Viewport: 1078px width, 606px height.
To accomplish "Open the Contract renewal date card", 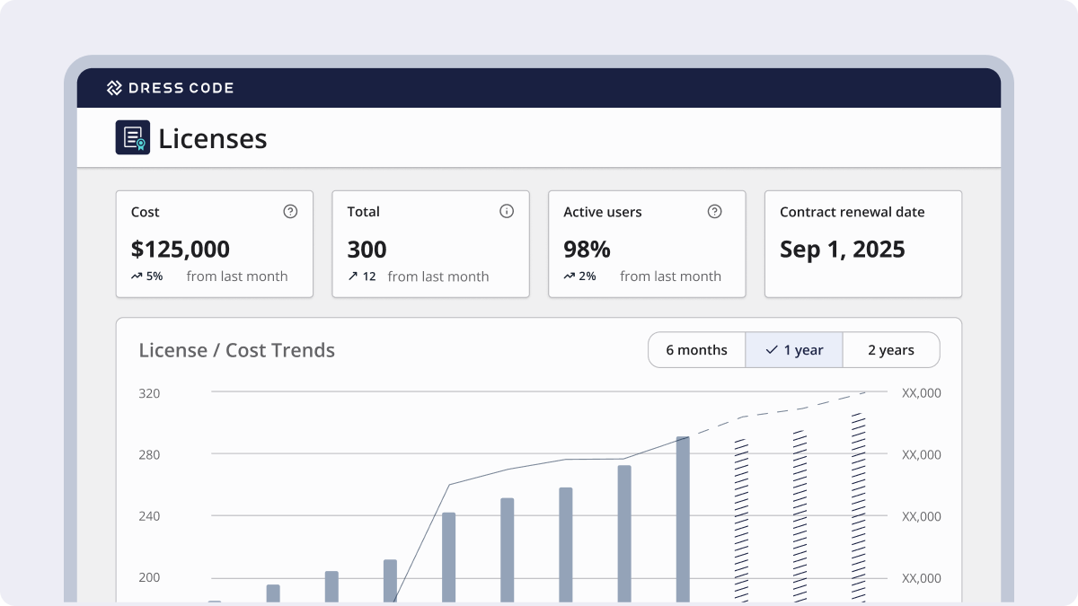I will 862,243.
